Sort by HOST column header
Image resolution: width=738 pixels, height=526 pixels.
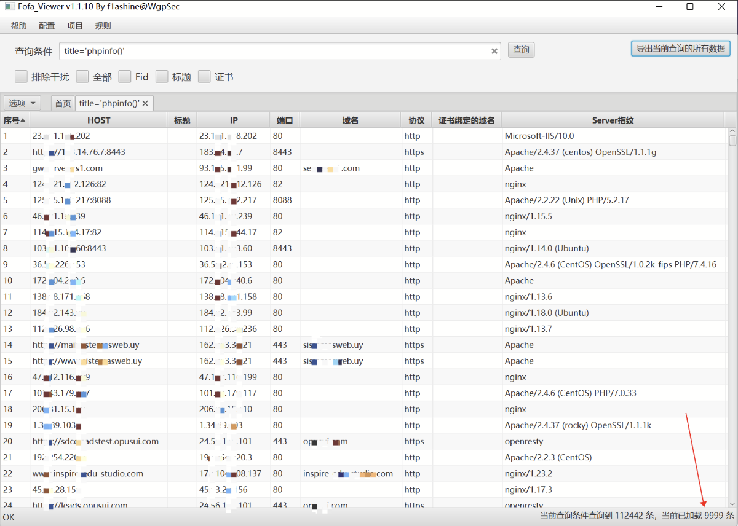(x=98, y=120)
